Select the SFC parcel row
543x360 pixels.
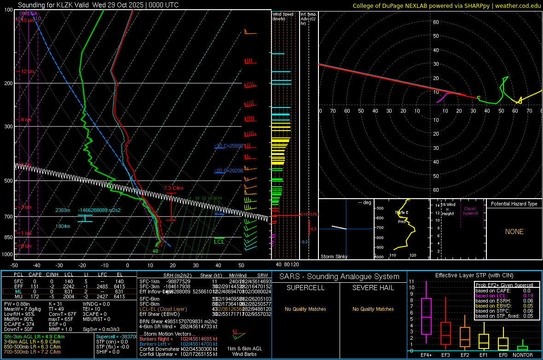(x=69, y=281)
